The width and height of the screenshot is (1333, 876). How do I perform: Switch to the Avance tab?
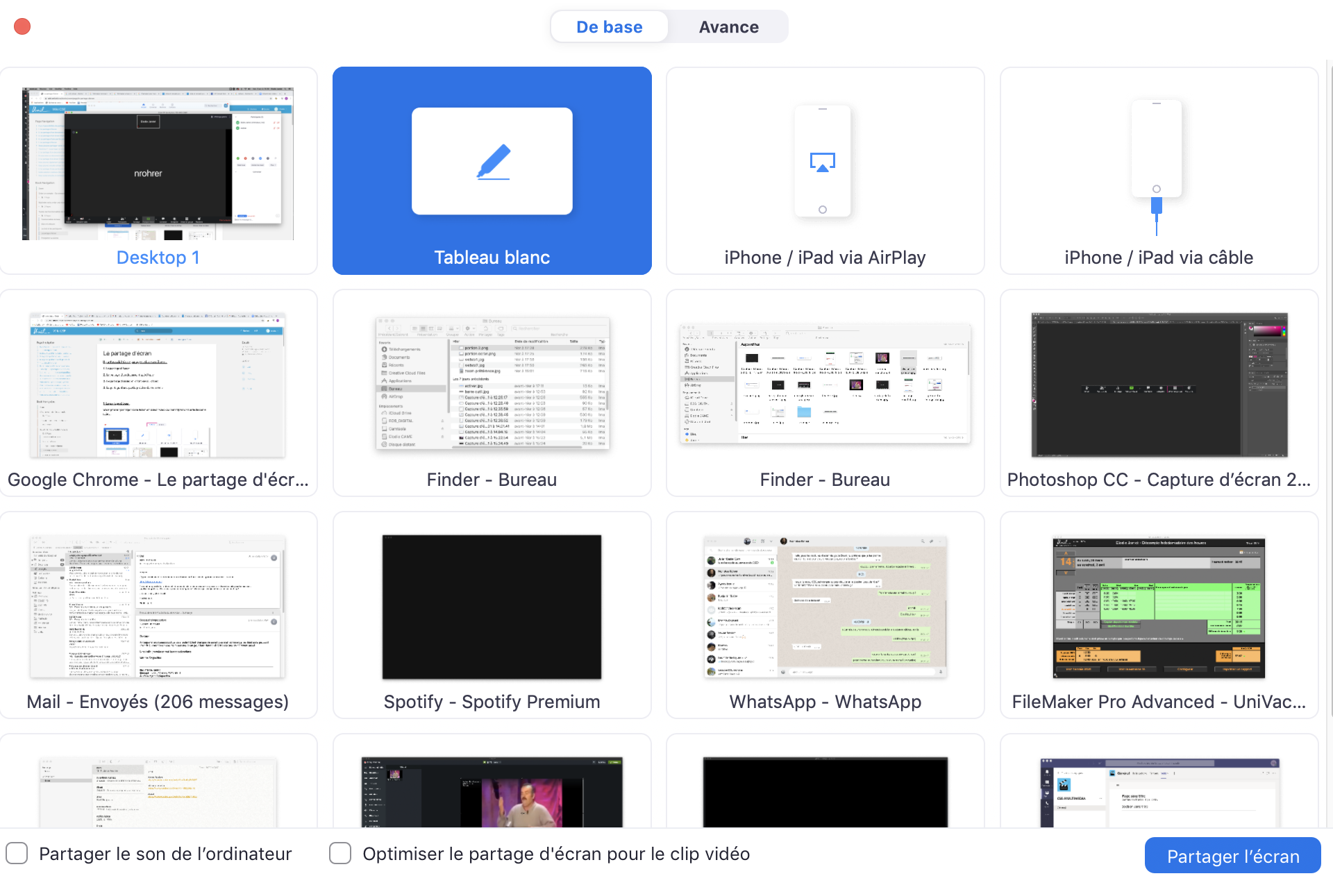(728, 27)
